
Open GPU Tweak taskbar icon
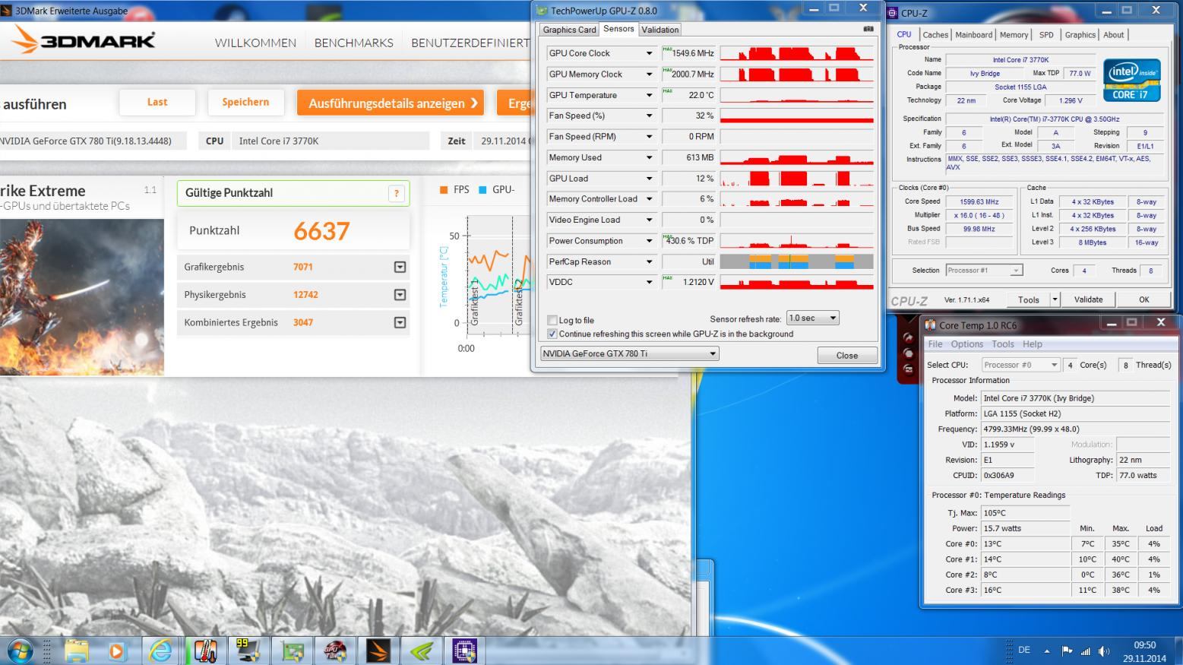[335, 651]
